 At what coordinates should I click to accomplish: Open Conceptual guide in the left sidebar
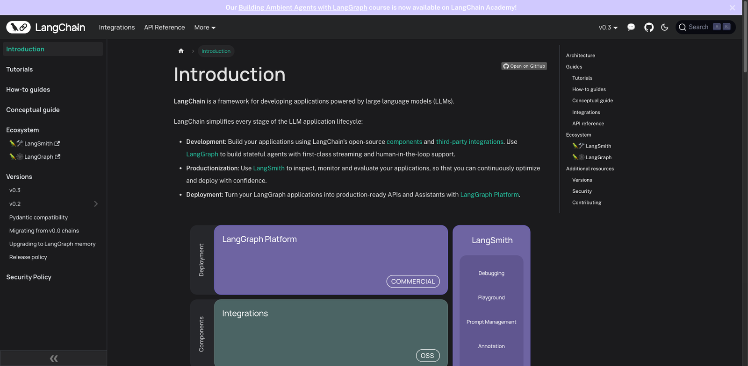33,110
